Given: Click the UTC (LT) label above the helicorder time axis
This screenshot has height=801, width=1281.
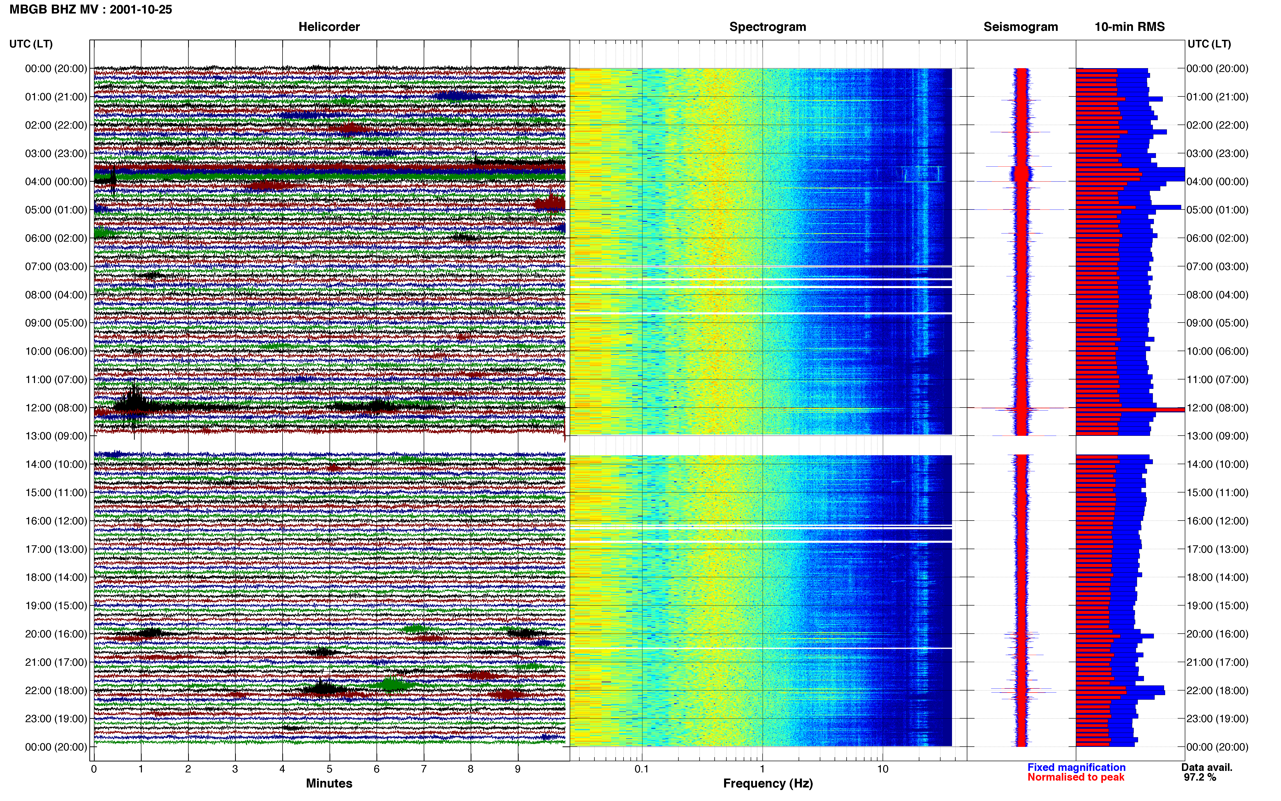Looking at the screenshot, I should [x=31, y=44].
